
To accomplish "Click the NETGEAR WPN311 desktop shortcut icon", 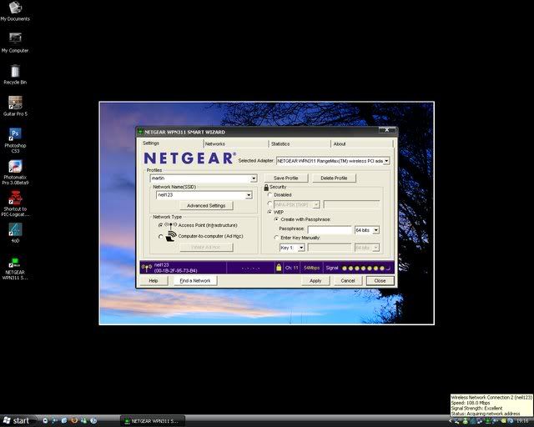I will [15, 263].
